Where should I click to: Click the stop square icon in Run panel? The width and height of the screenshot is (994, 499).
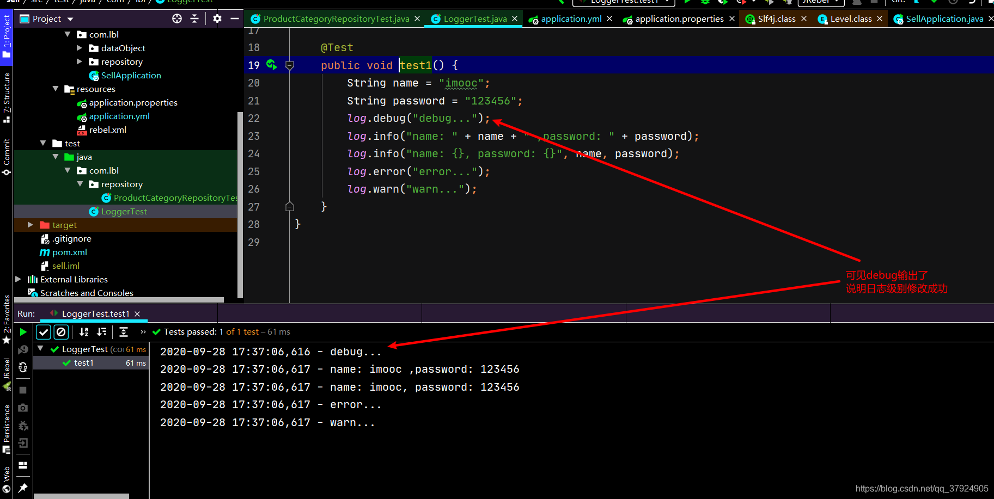click(23, 390)
